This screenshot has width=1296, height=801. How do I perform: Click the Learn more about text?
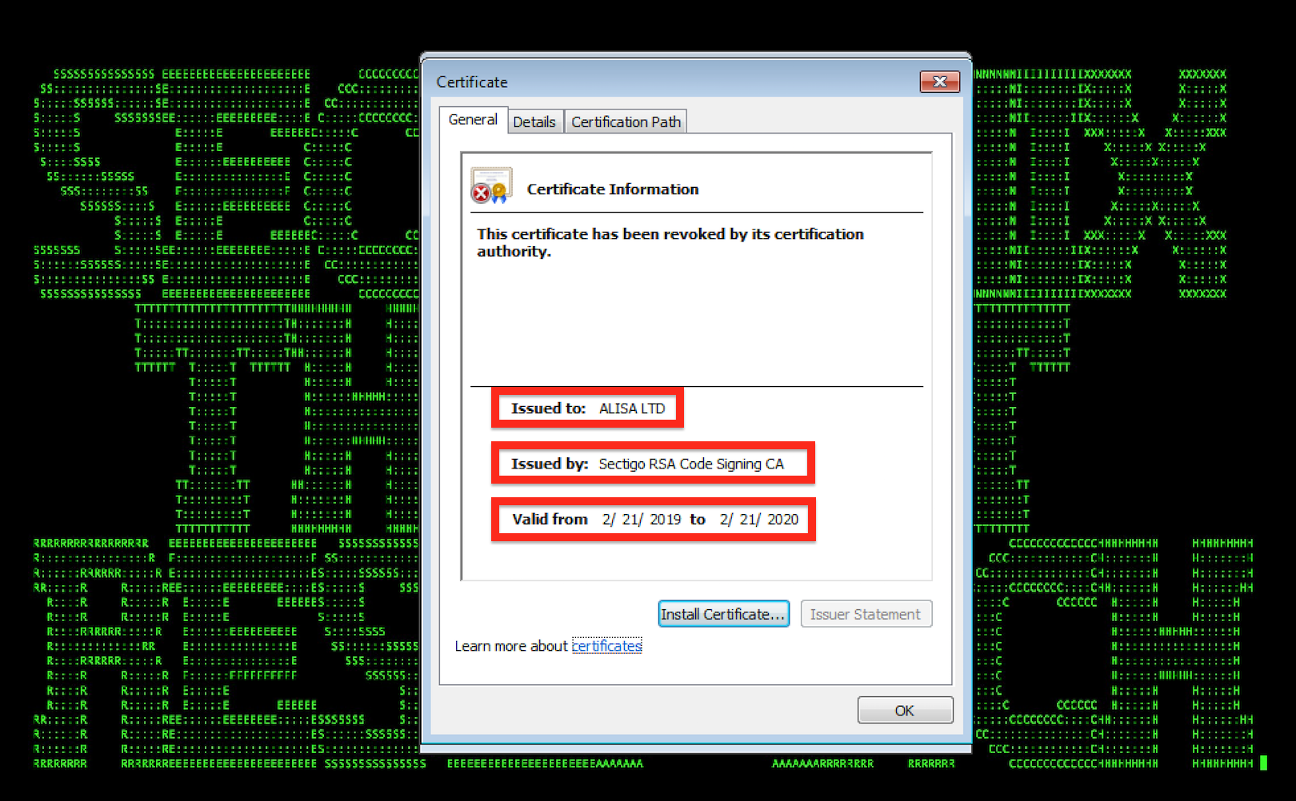[x=511, y=646]
